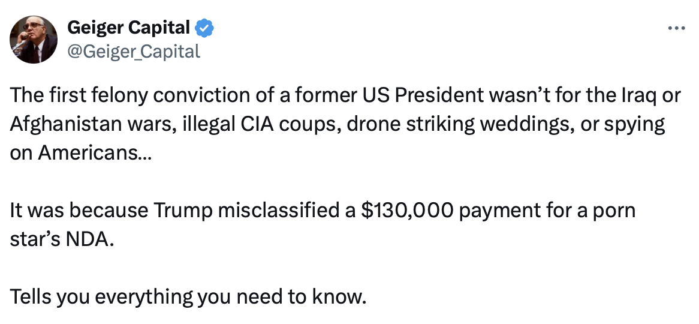Open the three-dot more options menu
Image resolution: width=699 pixels, height=324 pixels.
point(676,28)
